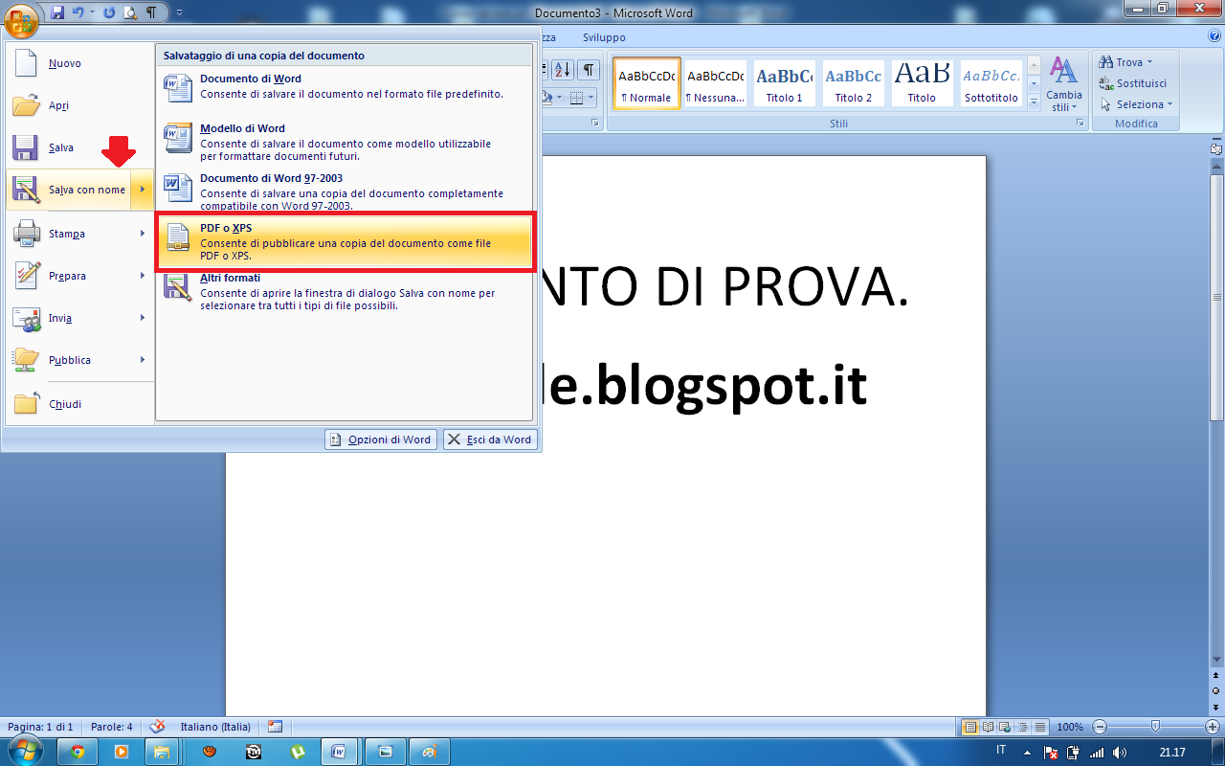1225x766 pixels.
Task: Choose Altri formati save option
Action: (x=345, y=292)
